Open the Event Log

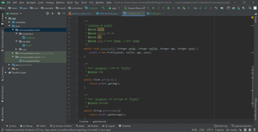pos(220,126)
